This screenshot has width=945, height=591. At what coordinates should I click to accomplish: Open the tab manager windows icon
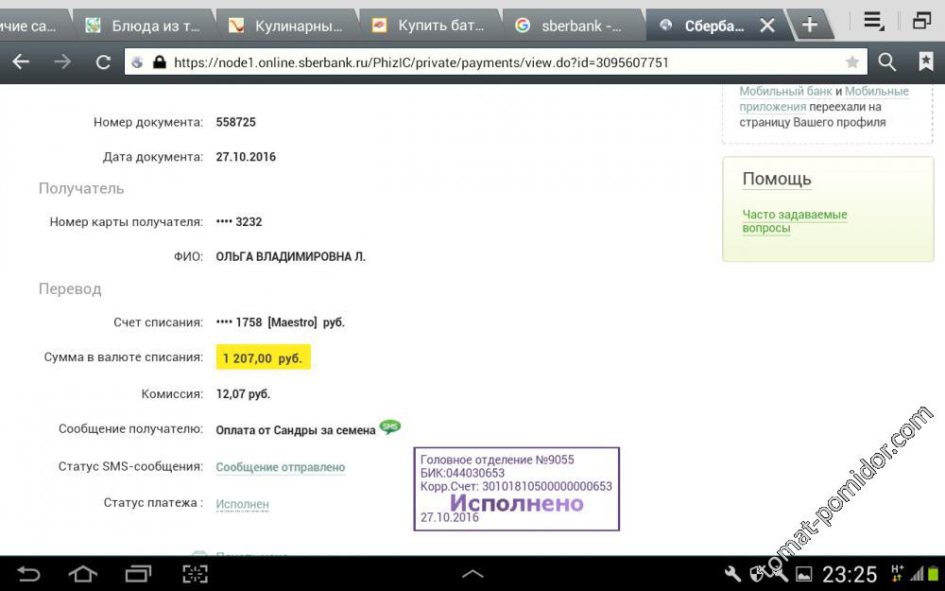[921, 21]
